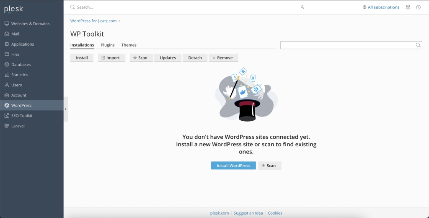The height and width of the screenshot is (218, 429).
Task: Open the All subscriptions link
Action: [x=383, y=7]
